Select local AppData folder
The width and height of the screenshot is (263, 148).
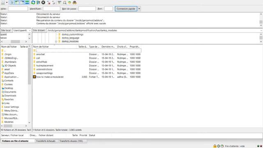click(x=9, y=73)
